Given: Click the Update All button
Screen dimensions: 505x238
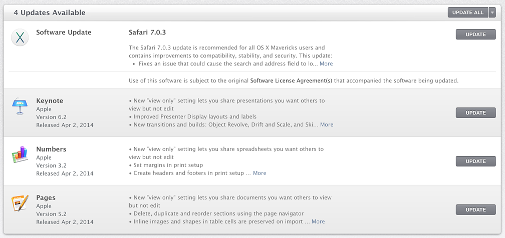Looking at the screenshot, I should pos(468,12).
